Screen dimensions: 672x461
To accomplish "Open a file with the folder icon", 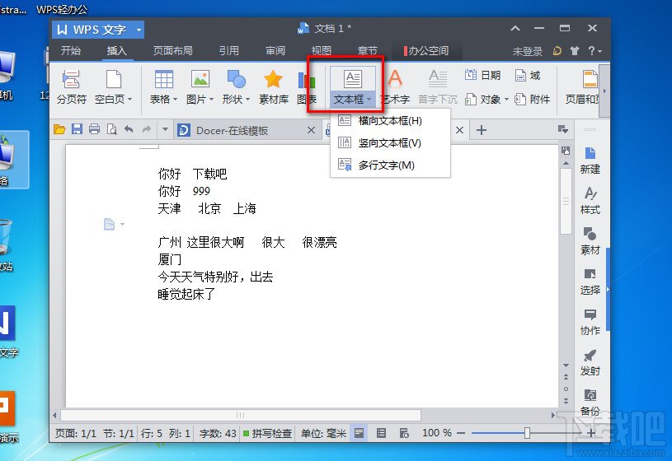I will tap(59, 129).
